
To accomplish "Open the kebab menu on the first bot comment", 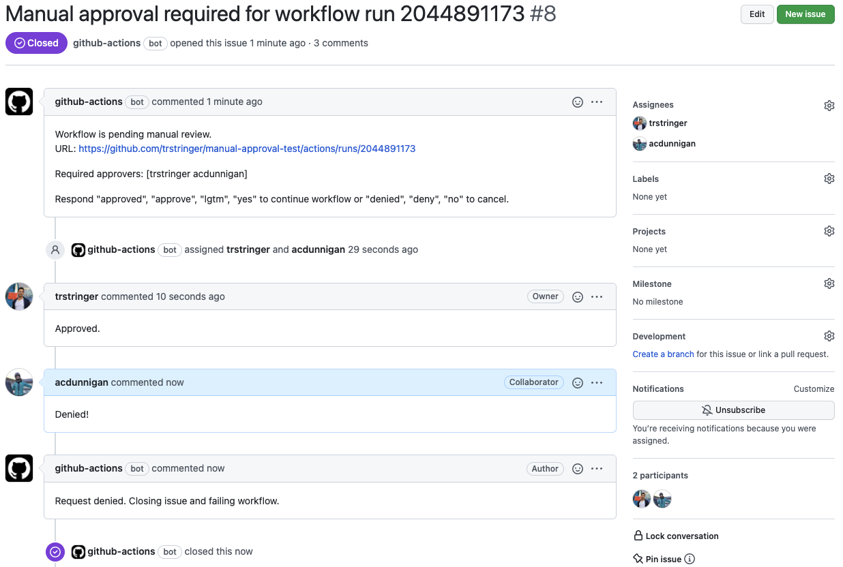I will click(597, 102).
